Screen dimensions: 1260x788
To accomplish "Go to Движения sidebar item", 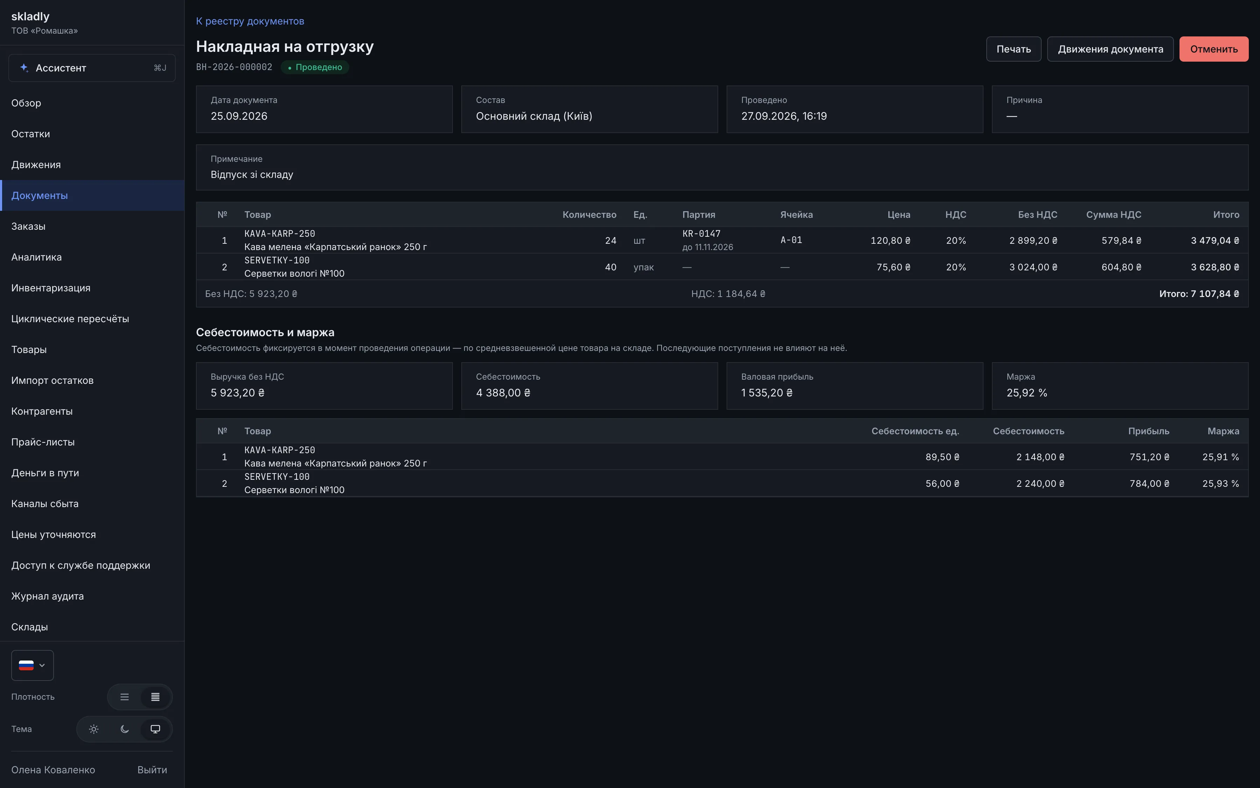I will pyautogui.click(x=92, y=165).
